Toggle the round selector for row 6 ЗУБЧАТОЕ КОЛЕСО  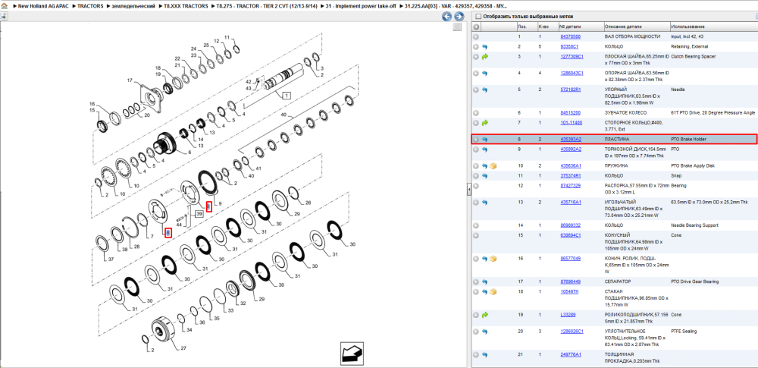(476, 113)
